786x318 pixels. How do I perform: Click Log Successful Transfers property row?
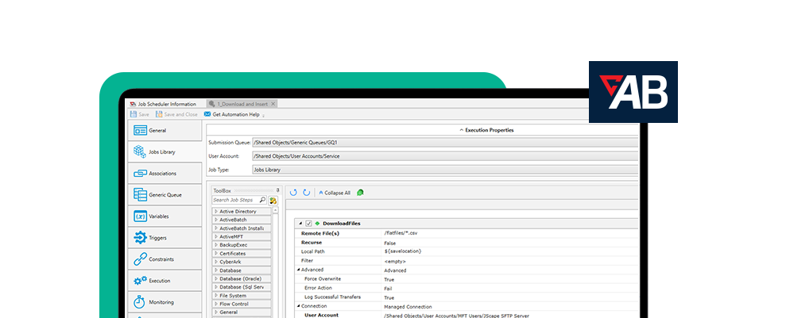click(x=467, y=297)
